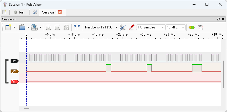Select the D4 channel label

point(15,82)
